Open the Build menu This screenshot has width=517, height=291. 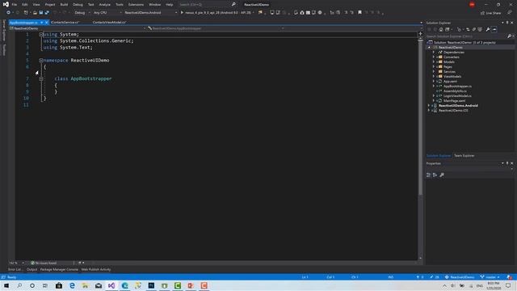(64, 5)
